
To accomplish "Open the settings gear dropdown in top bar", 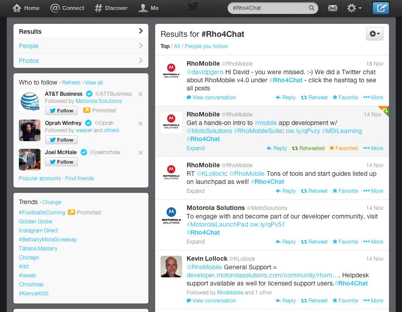I will tap(354, 8).
